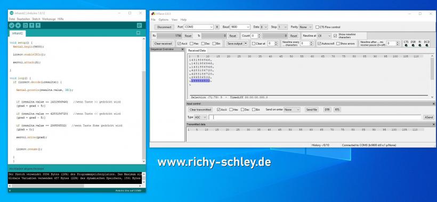Click the Clear transmitted button
The height and width of the screenshot is (202, 437).
[x=200, y=110]
